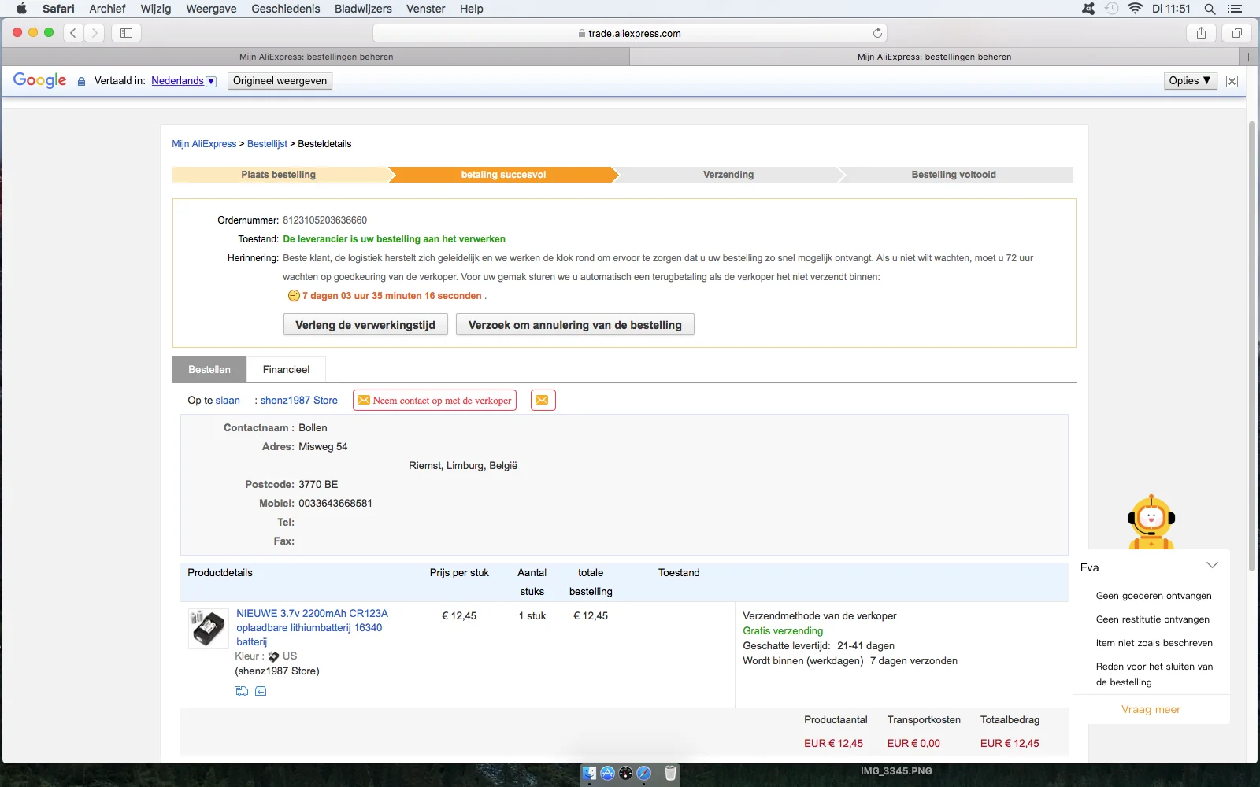Screen dimensions: 1260x787
Task: Open Finder from the Dock
Action: point(589,773)
